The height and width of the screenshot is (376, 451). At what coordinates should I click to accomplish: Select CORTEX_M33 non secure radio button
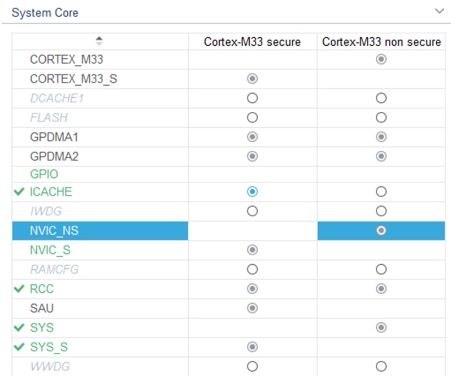pyautogui.click(x=381, y=59)
